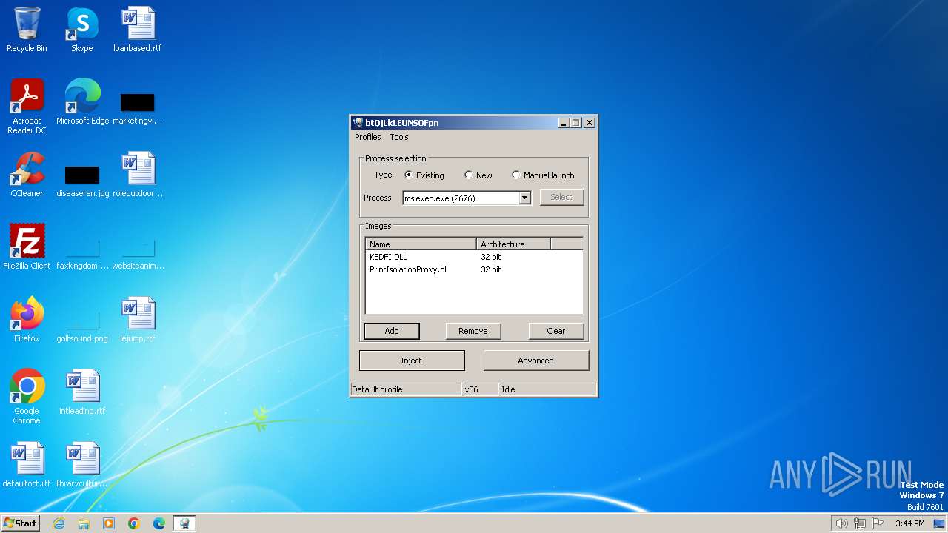
Task: Click the Start menu button
Action: coord(20,523)
